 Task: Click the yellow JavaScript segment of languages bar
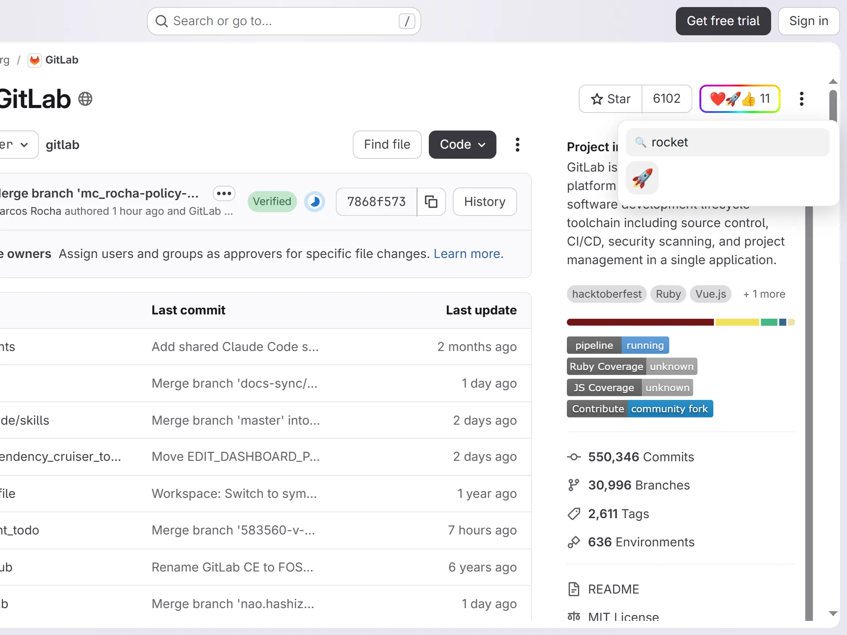click(737, 322)
